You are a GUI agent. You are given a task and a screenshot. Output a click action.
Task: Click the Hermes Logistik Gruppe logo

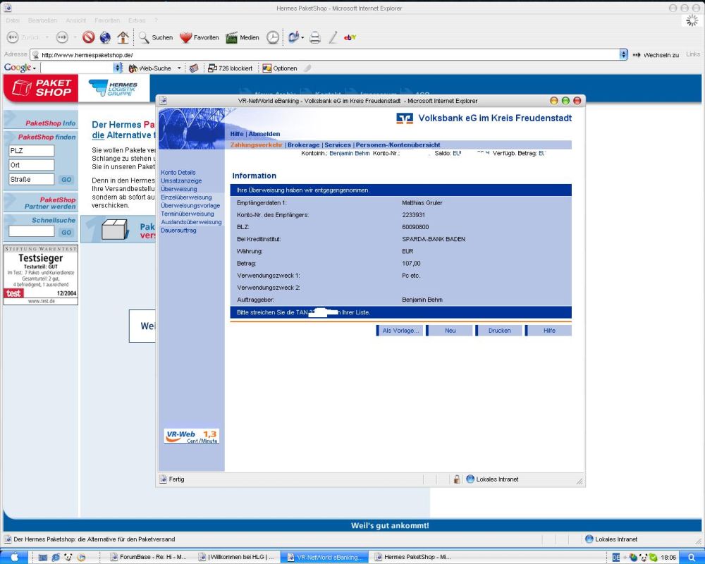tap(114, 87)
